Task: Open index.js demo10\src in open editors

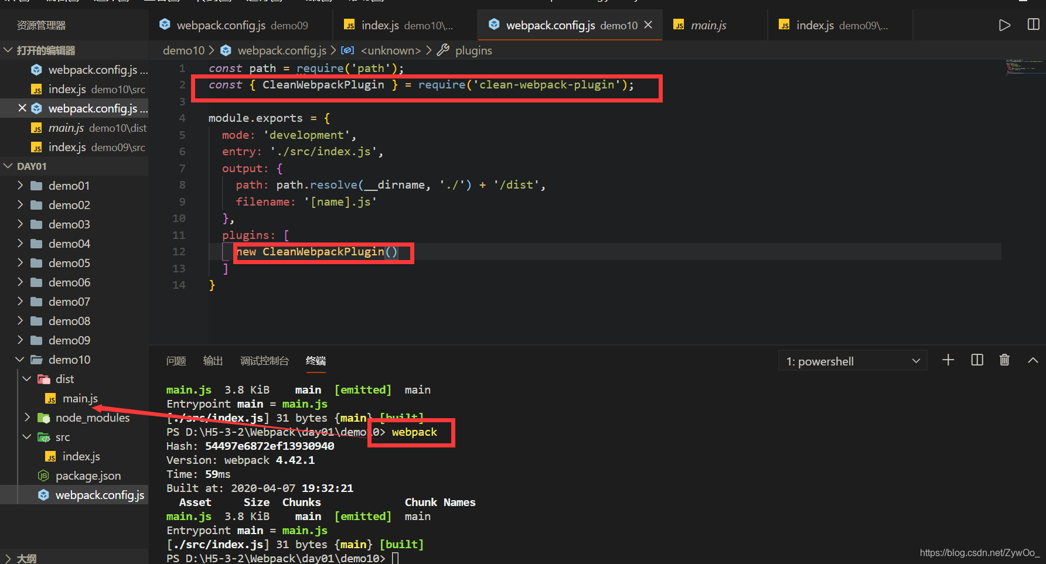Action: point(74,89)
